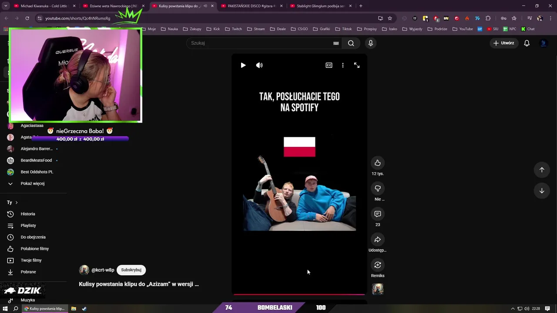557x313 pixels.
Task: Open the browser Extensions puzzle icon
Action: 488,18
